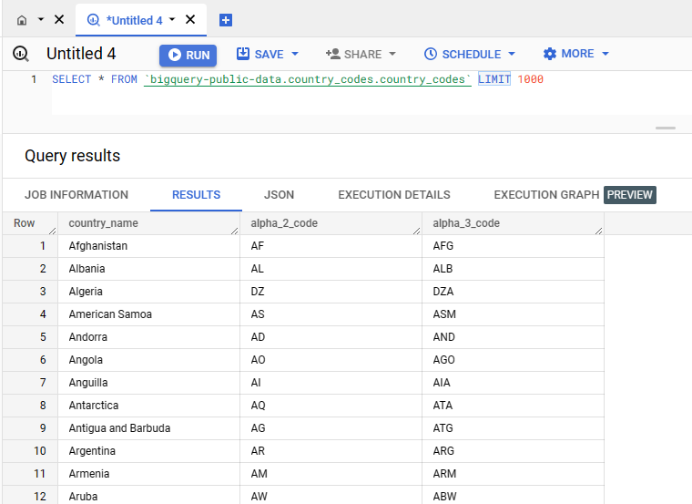Select the Anguilla cell
Viewport: 692px width, 504px height.
coord(149,383)
